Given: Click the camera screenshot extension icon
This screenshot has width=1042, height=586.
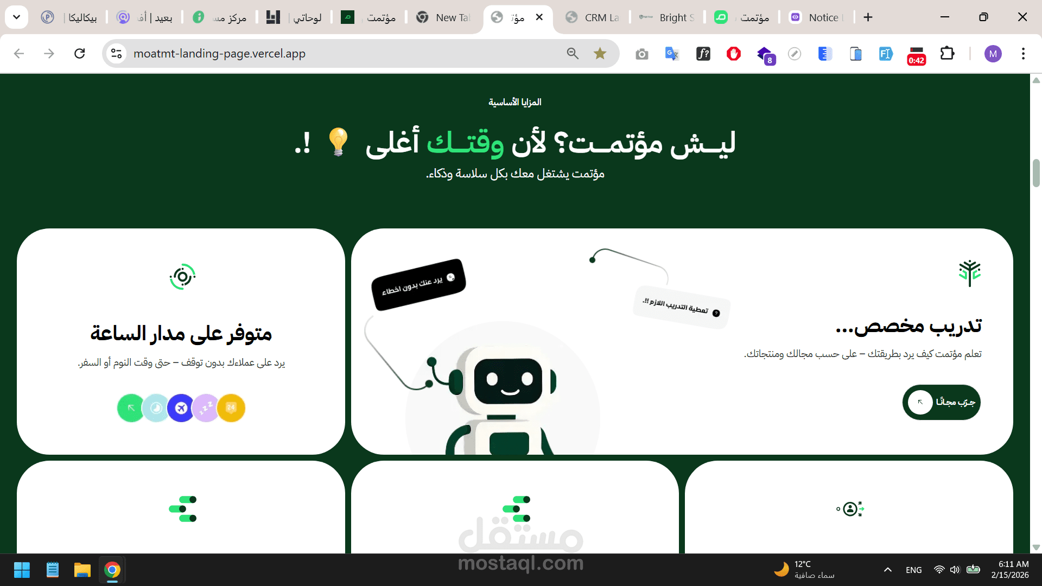Looking at the screenshot, I should (x=641, y=54).
